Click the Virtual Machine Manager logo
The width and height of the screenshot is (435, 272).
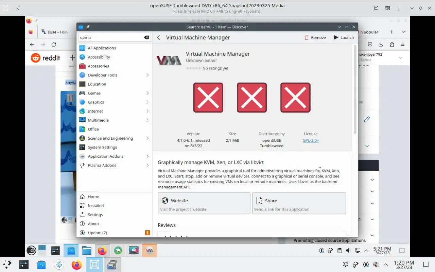(x=169, y=61)
